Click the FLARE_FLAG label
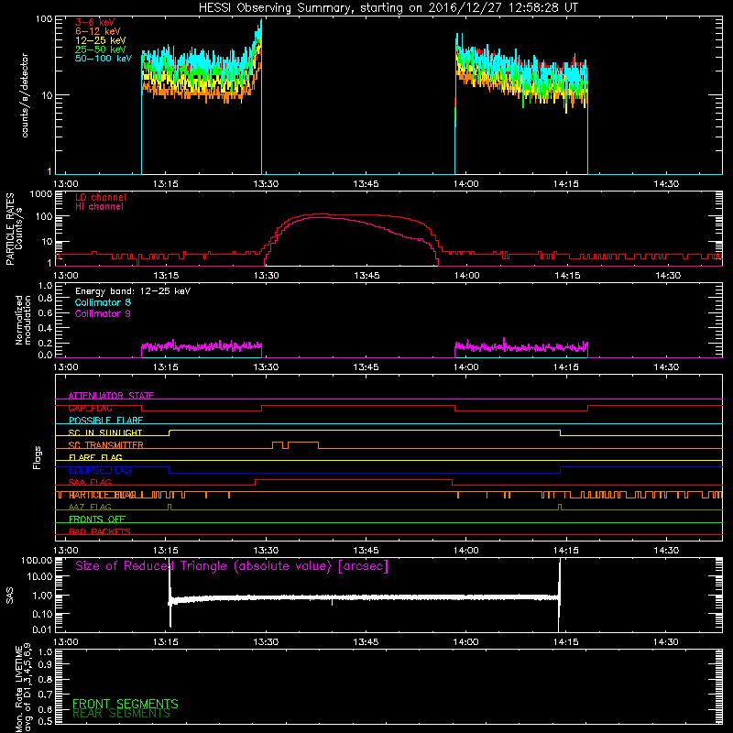The width and height of the screenshot is (733, 733). coord(95,457)
